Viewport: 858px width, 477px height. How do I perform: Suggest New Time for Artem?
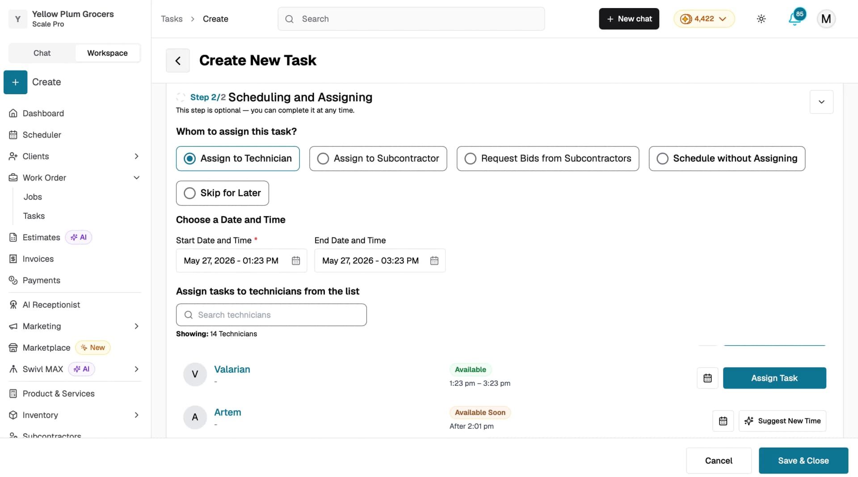click(x=782, y=421)
